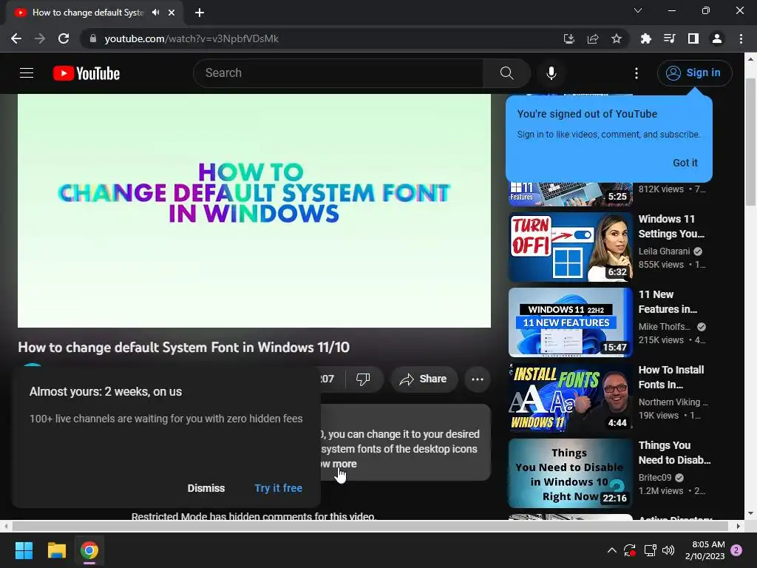The height and width of the screenshot is (568, 757).
Task: Open the video thumbnail with 5:25 duration
Action: point(571,195)
